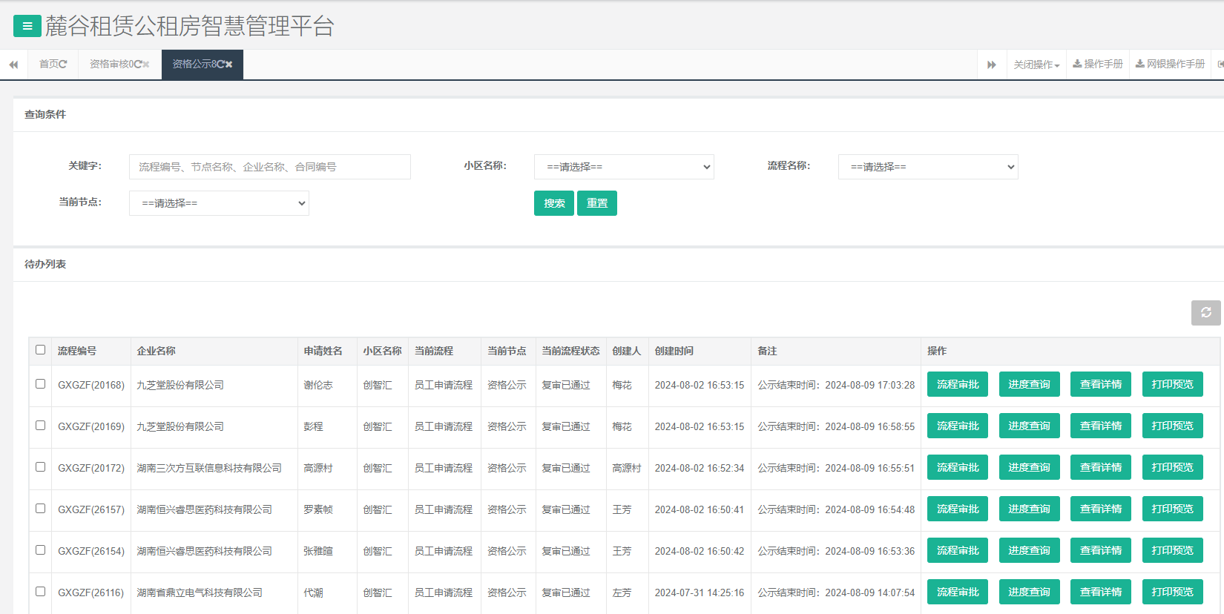The width and height of the screenshot is (1224, 614).
Task: Close the 资格公示 tab with its X icon
Action: [x=229, y=65]
